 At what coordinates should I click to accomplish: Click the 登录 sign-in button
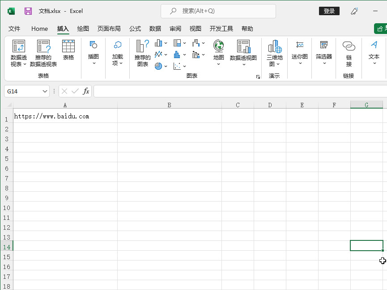click(329, 11)
